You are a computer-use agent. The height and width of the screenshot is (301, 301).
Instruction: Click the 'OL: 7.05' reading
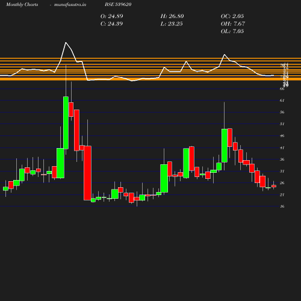click(232, 31)
